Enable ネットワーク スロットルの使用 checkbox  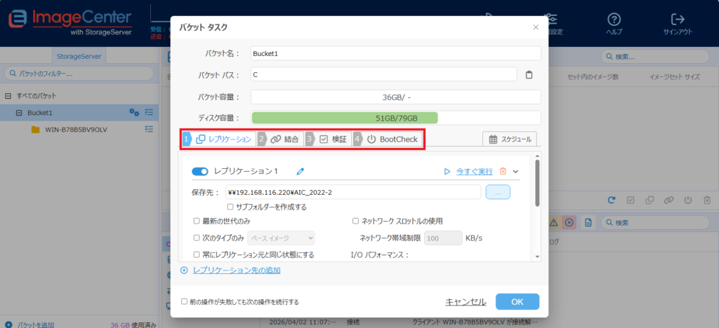355,221
